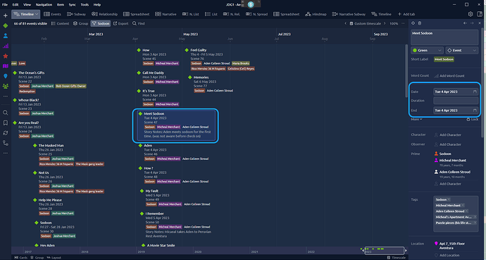Click Add Word Count link

click(x=449, y=76)
